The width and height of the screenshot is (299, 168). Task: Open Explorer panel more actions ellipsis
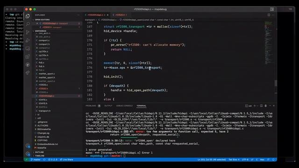click(x=78, y=15)
